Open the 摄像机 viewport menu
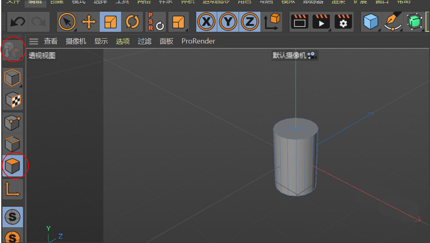The height and width of the screenshot is (243, 430). click(76, 41)
